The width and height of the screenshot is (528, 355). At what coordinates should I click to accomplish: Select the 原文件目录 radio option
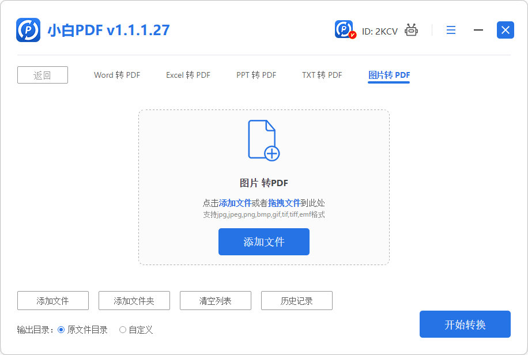(x=82, y=330)
